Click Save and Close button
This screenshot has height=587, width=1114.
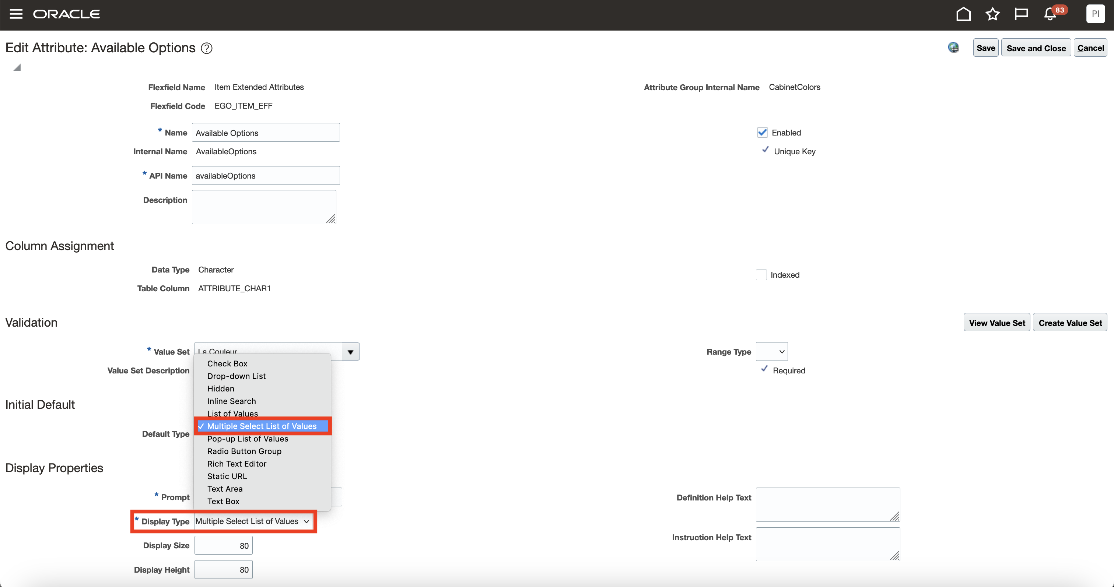(1036, 48)
